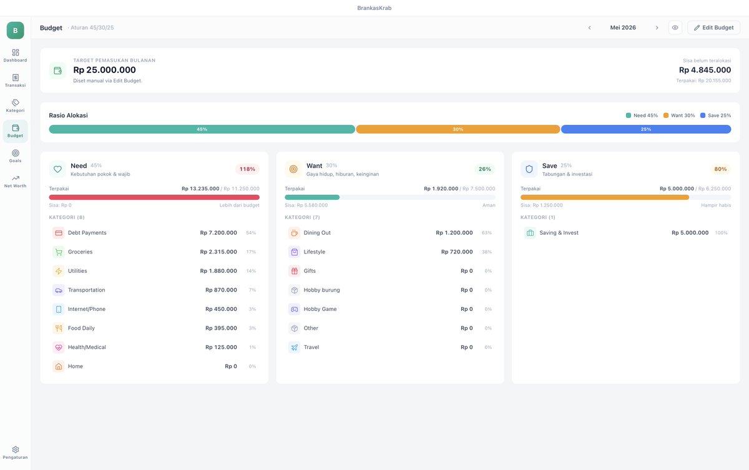Click the Rp 1.880.000 Utilities amount
The width and height of the screenshot is (749, 470).
(x=218, y=271)
